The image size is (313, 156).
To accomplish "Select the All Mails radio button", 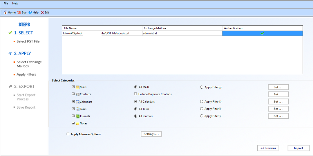I will pos(136,87).
